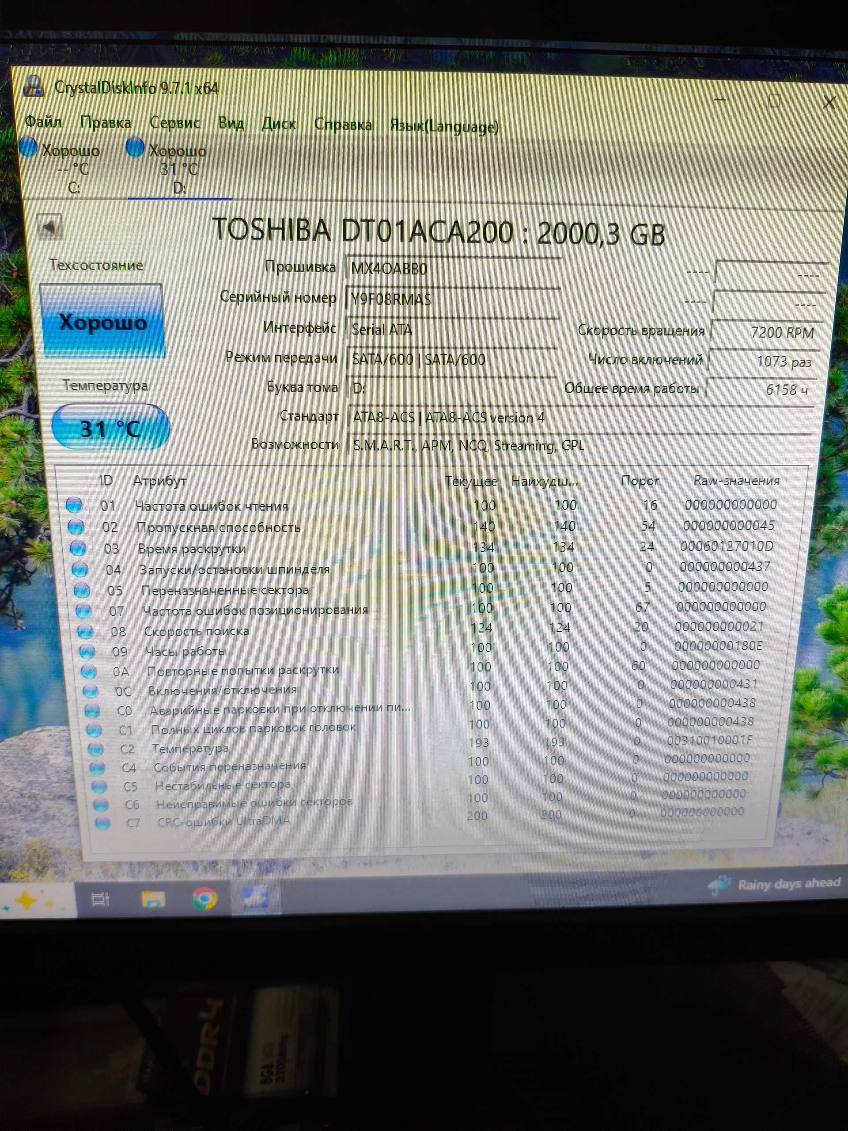Click the Хорошо health status button
The image size is (848, 1131).
[x=102, y=321]
